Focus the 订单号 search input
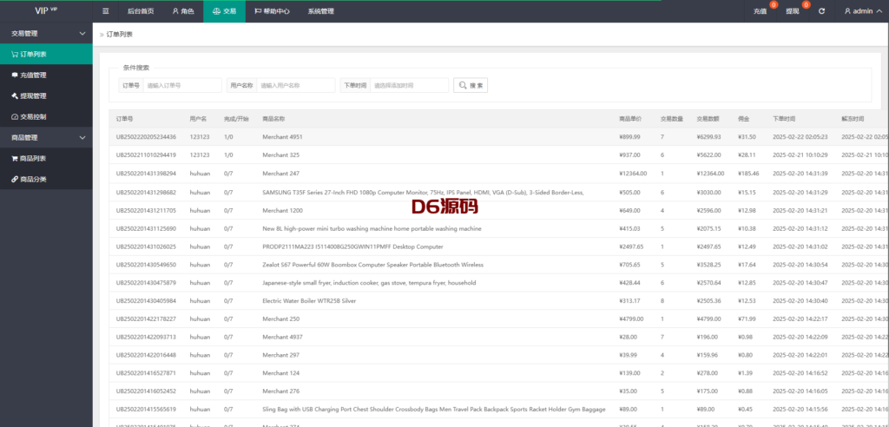 pyautogui.click(x=182, y=85)
